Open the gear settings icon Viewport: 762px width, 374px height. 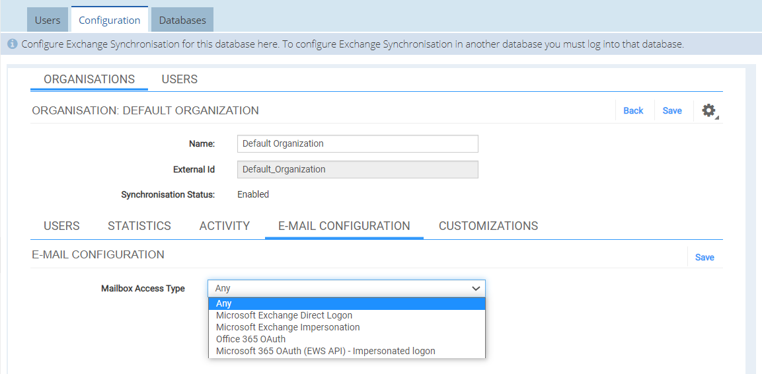[709, 111]
